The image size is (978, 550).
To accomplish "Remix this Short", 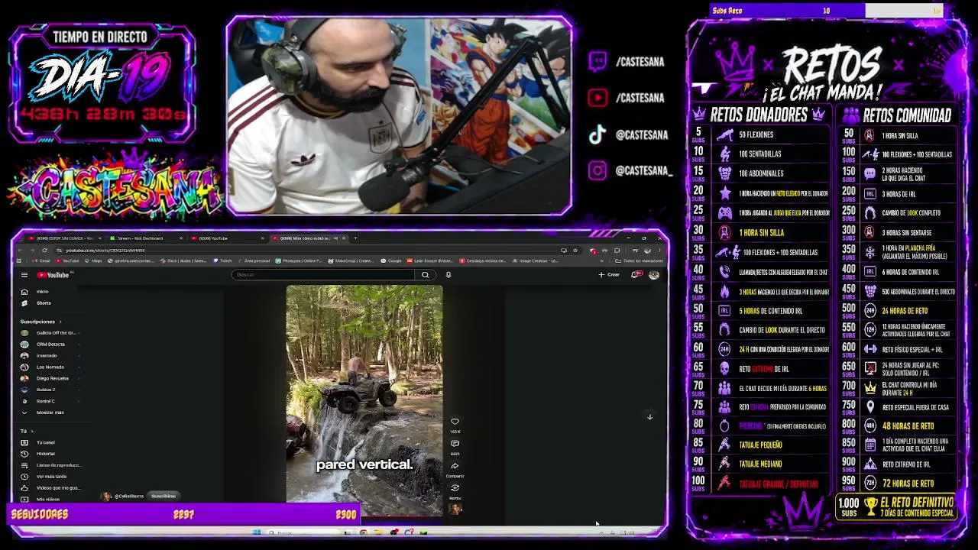I will pos(455,488).
